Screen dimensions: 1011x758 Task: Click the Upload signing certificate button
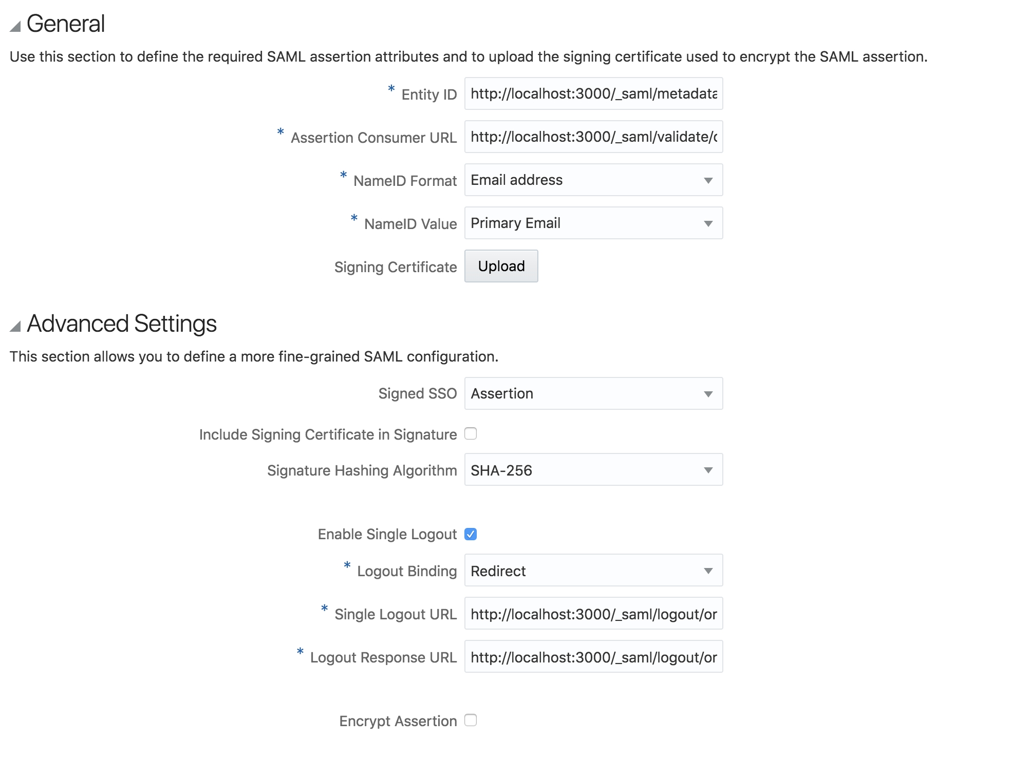[501, 266]
